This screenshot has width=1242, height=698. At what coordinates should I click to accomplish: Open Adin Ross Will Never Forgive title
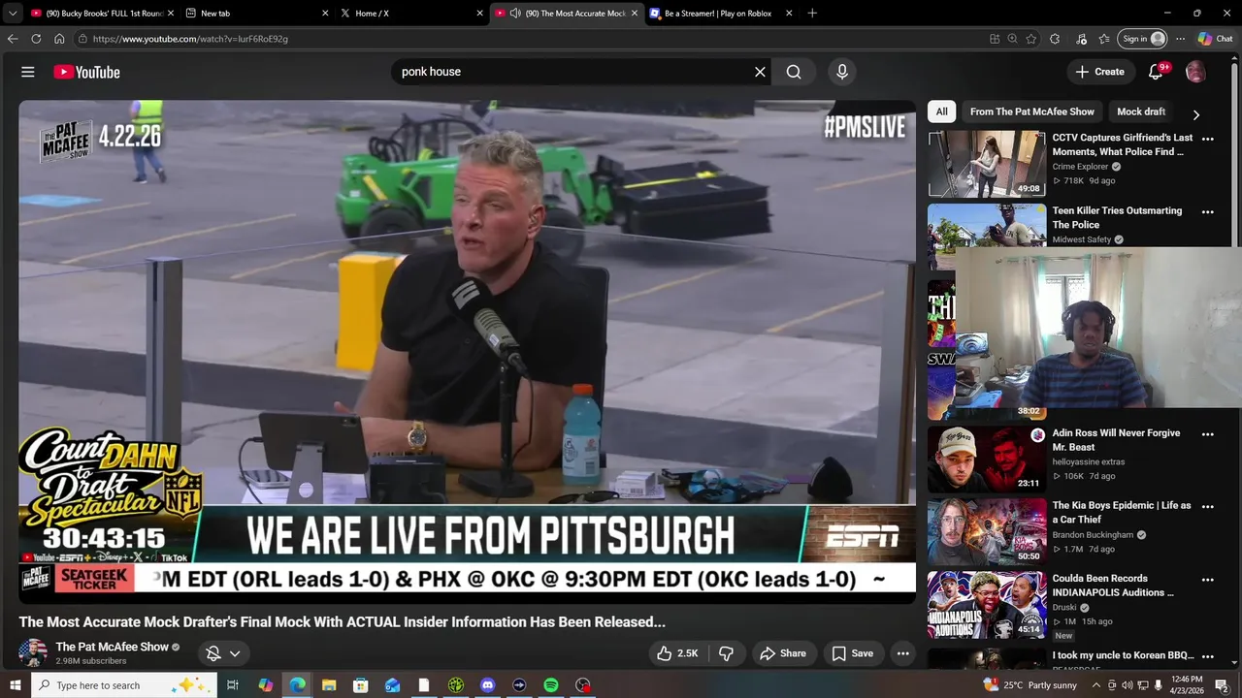pos(1116,440)
